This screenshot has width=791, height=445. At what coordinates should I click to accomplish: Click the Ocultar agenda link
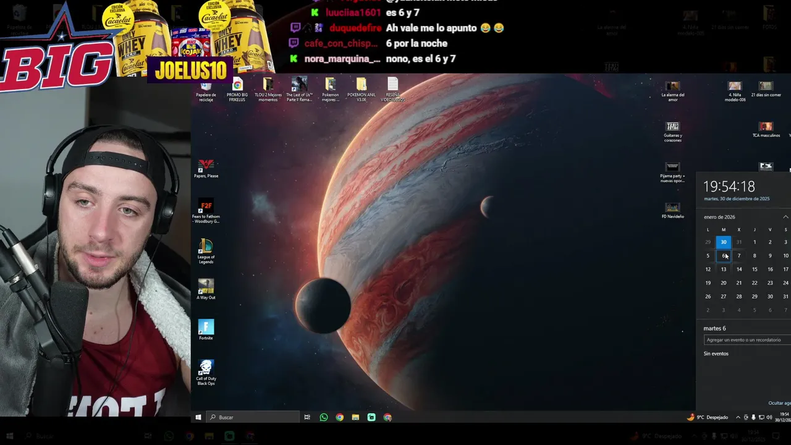coord(779,403)
